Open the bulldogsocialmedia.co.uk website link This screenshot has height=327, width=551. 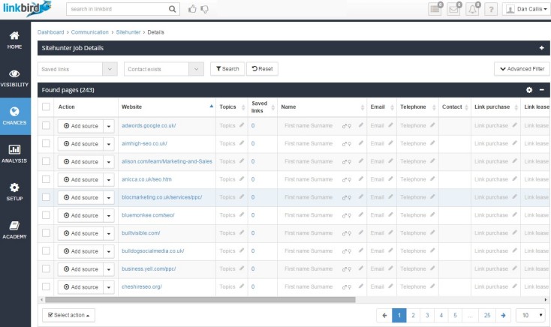click(x=153, y=250)
